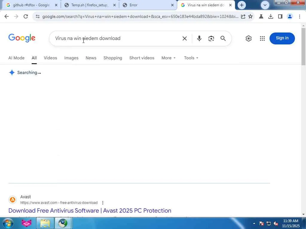The image size is (306, 229).
Task: Open the tab search dropdown
Action: 265,5
